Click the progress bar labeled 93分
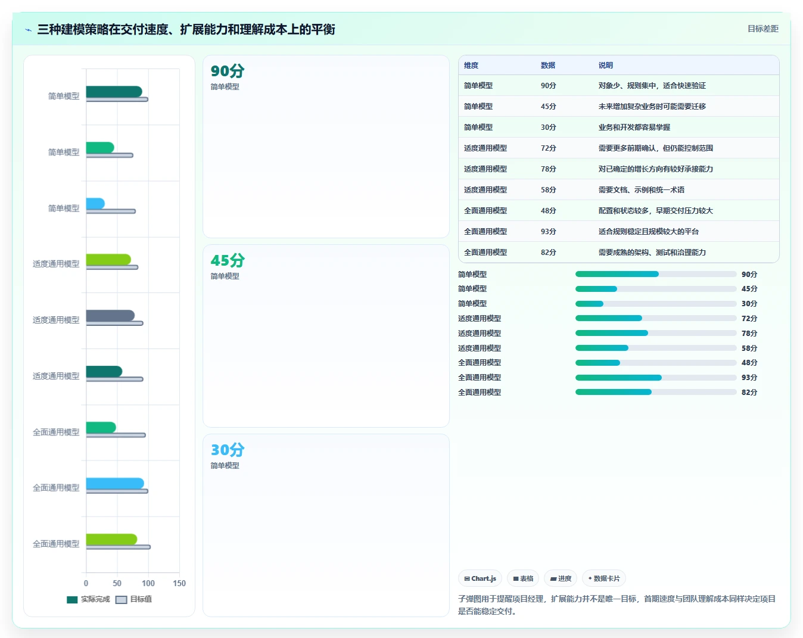This screenshot has height=638, width=803. point(656,378)
